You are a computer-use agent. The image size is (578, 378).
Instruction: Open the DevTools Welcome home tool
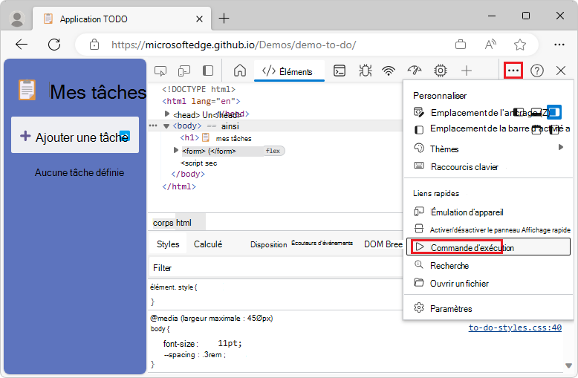(240, 71)
